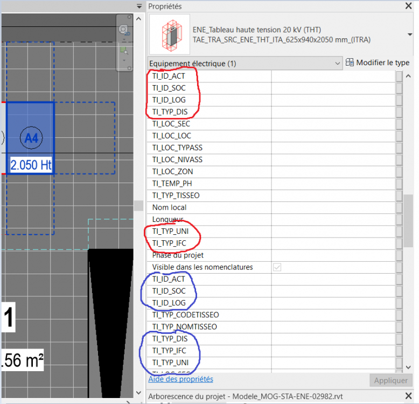This screenshot has height=404, width=419.
Task: Click small button beside TI_TYP_CODETISSEO row
Action: (x=399, y=315)
